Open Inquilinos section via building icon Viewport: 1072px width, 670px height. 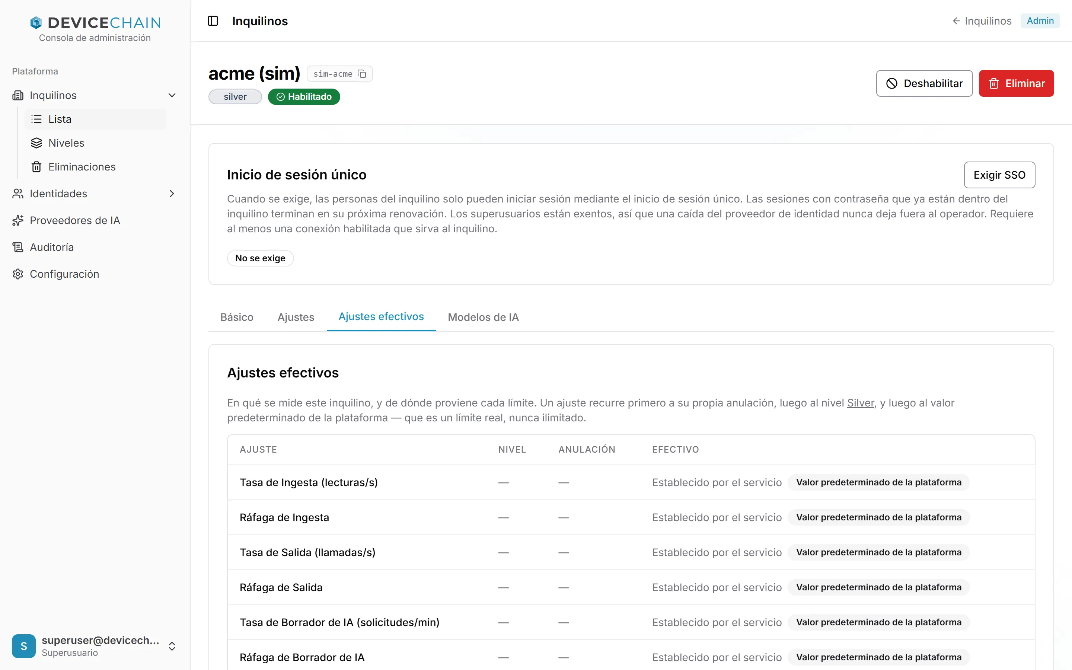click(x=18, y=95)
